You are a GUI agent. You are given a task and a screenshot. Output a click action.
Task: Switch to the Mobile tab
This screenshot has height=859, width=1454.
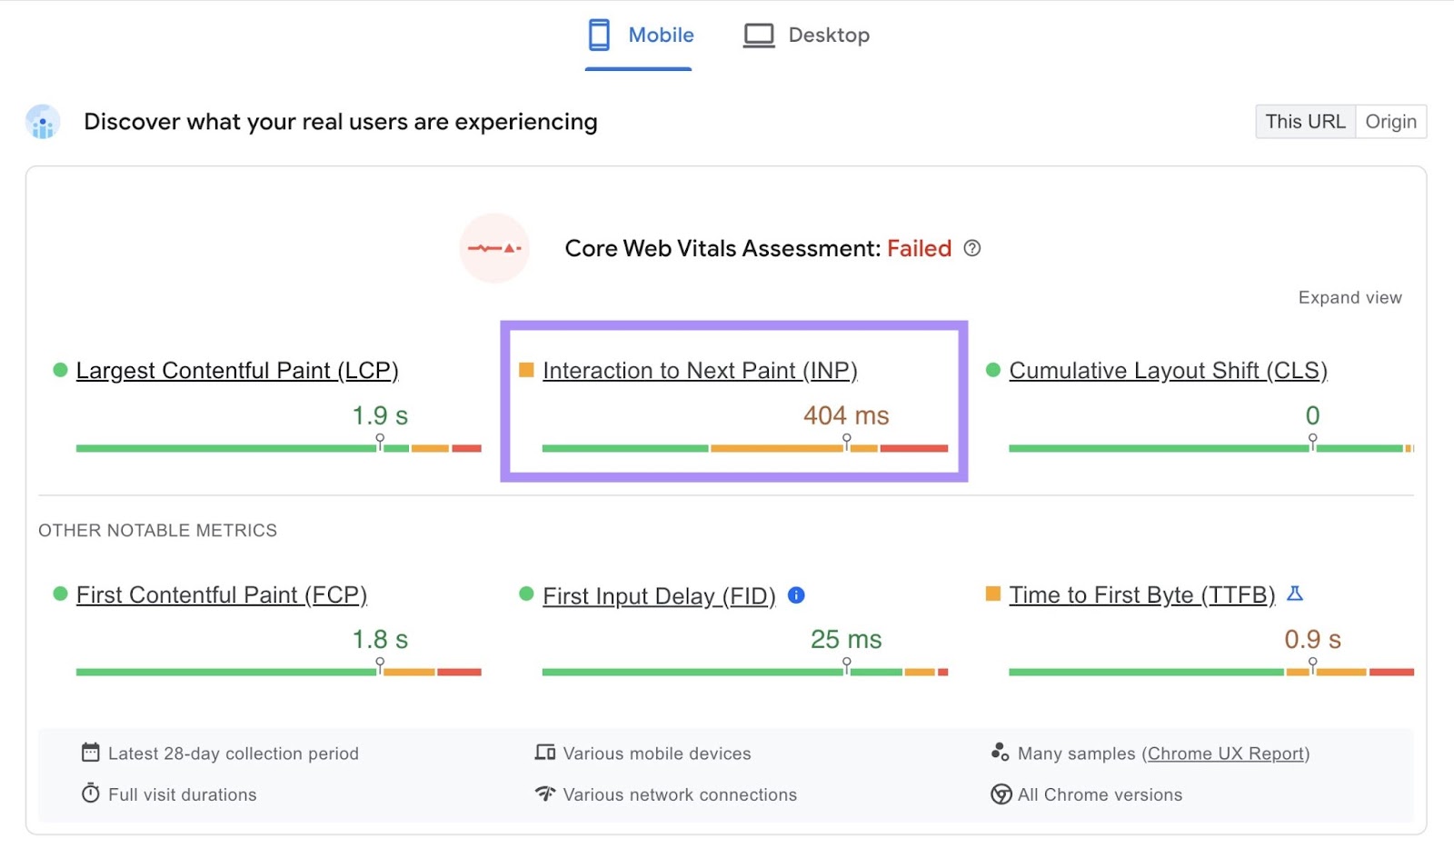(x=661, y=35)
